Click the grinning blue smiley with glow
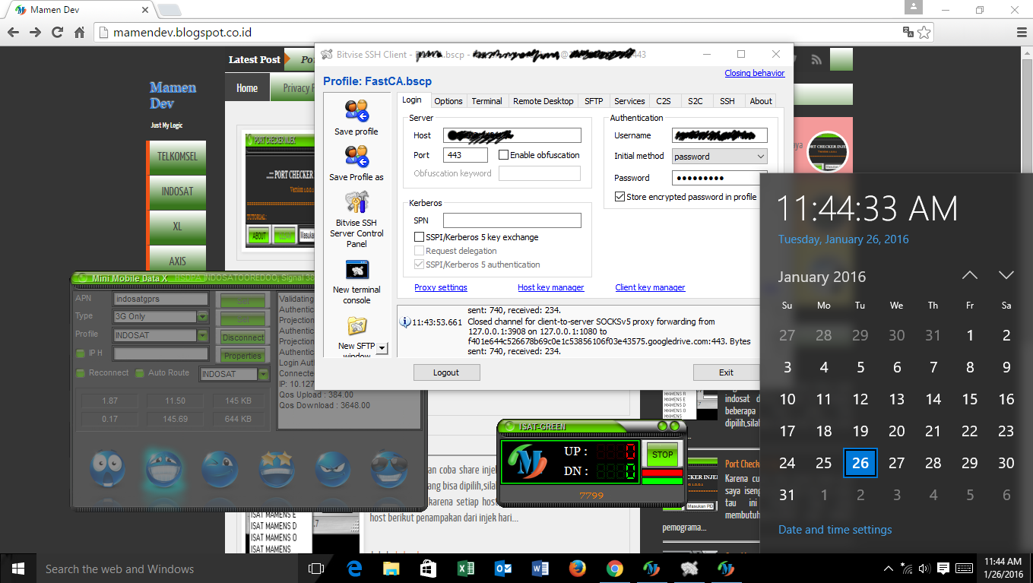This screenshot has width=1033, height=583. click(163, 469)
